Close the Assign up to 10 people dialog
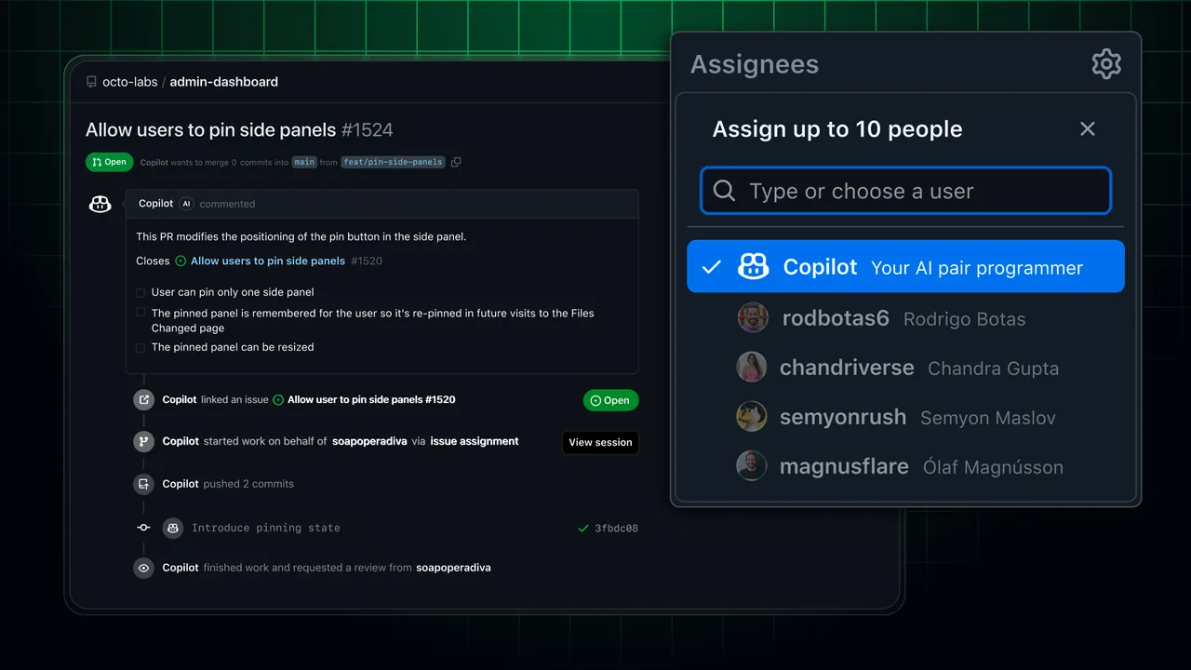 [1087, 129]
